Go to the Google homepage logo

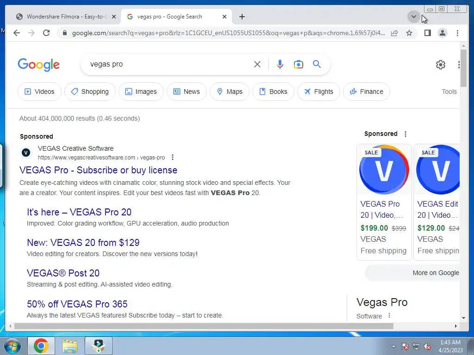pos(39,65)
